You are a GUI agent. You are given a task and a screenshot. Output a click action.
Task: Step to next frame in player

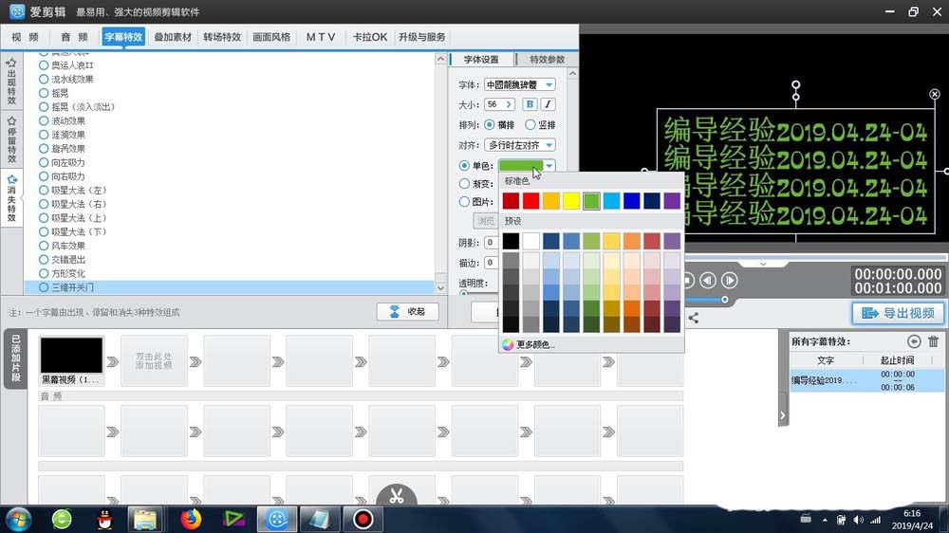[x=730, y=280]
